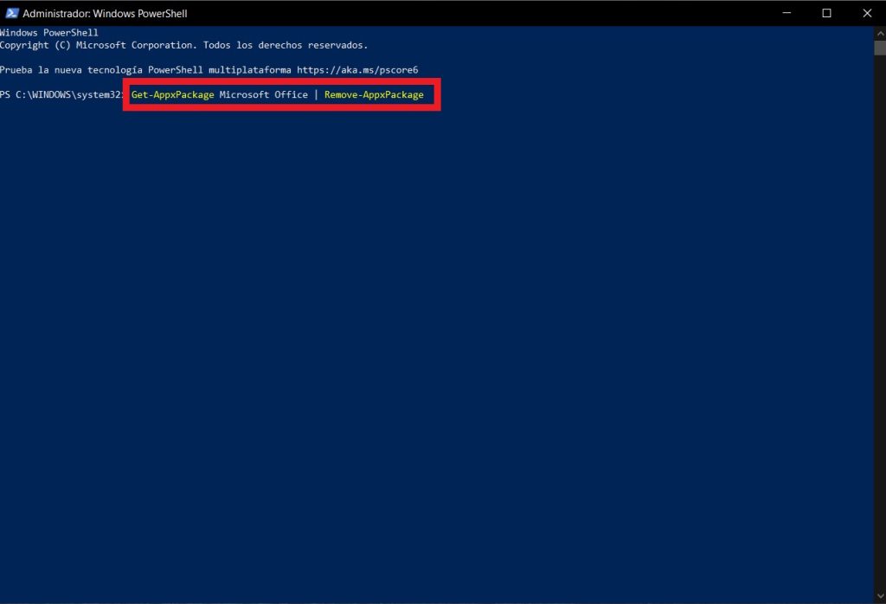Minimize the PowerShell window
The height and width of the screenshot is (604, 886).
point(786,13)
